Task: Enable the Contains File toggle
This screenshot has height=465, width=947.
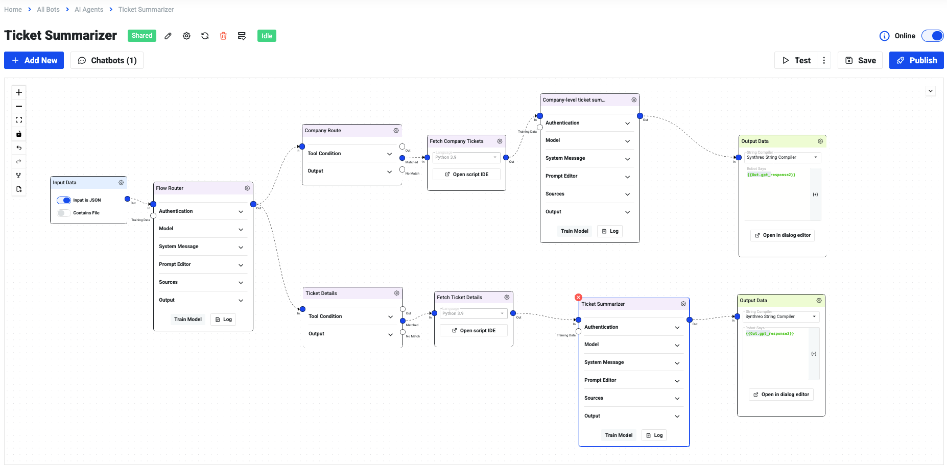Action: click(x=63, y=213)
